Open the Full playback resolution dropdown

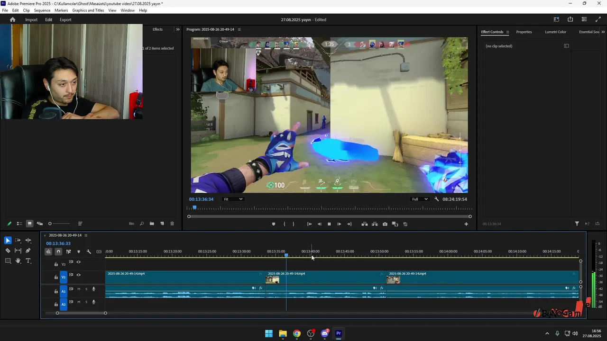[420, 199]
